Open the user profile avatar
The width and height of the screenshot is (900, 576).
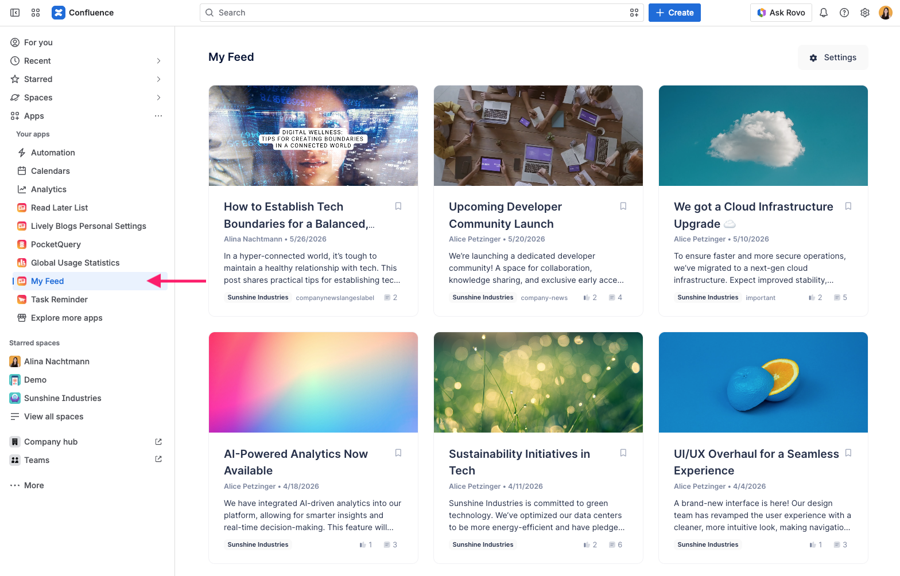click(x=886, y=13)
